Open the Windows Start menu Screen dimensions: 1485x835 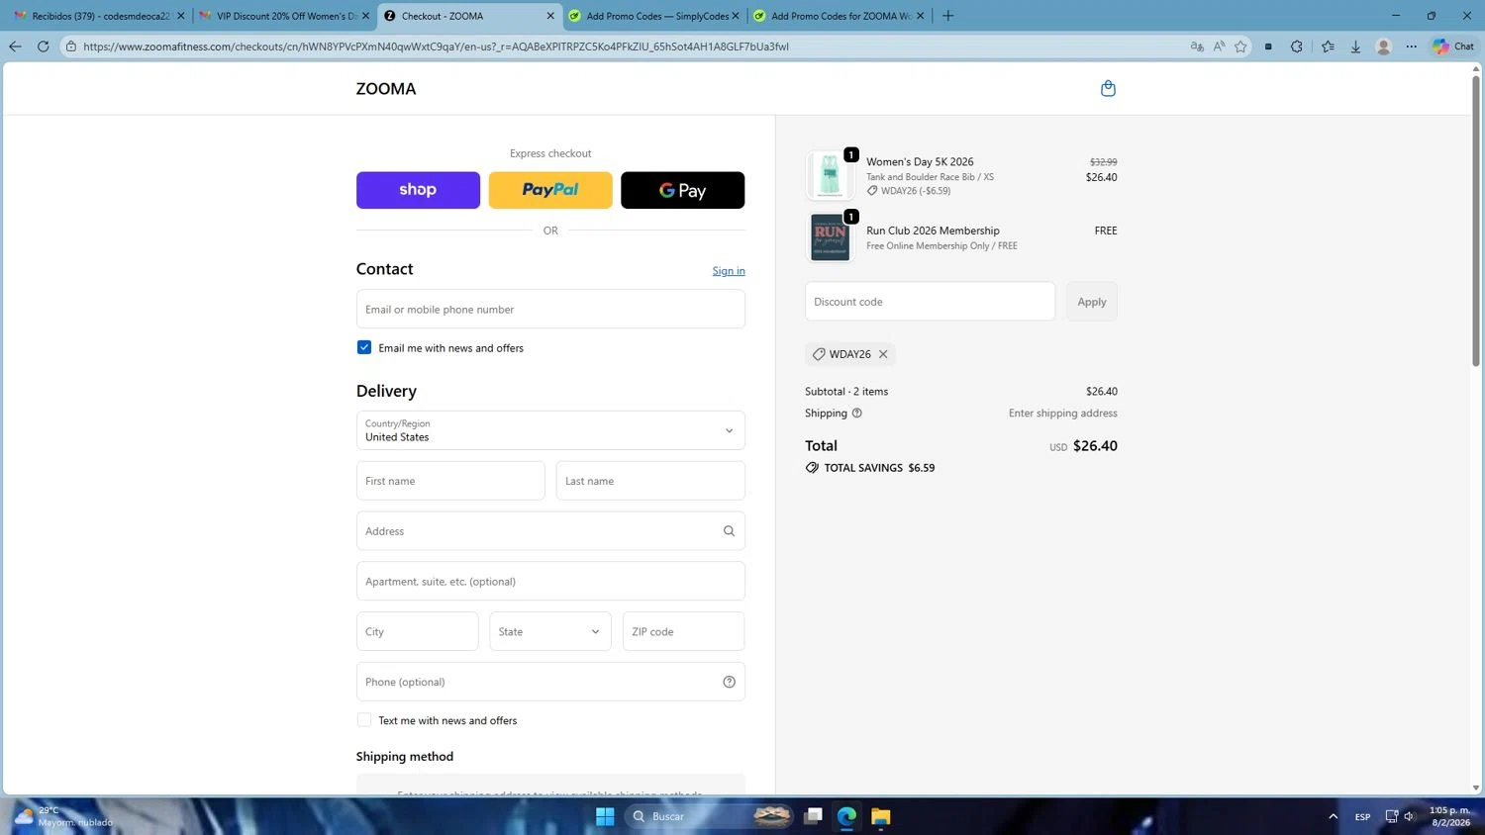click(x=605, y=816)
